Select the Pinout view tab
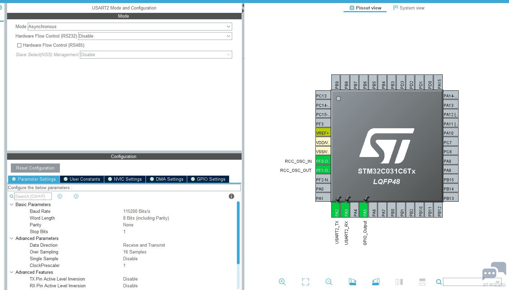This screenshot has width=509, height=290. coord(365,8)
